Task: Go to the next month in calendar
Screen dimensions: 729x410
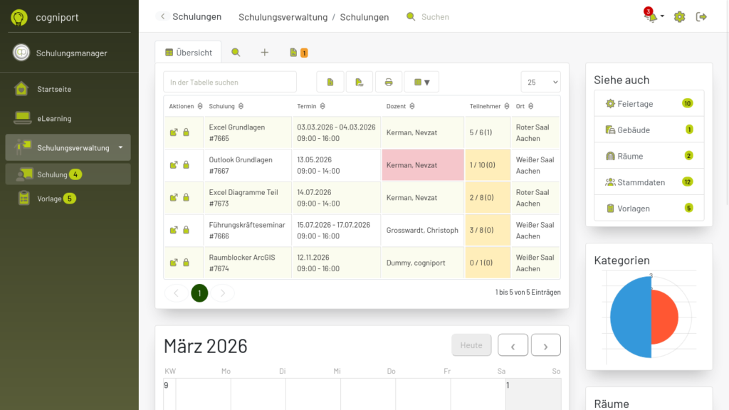Action: click(x=546, y=345)
